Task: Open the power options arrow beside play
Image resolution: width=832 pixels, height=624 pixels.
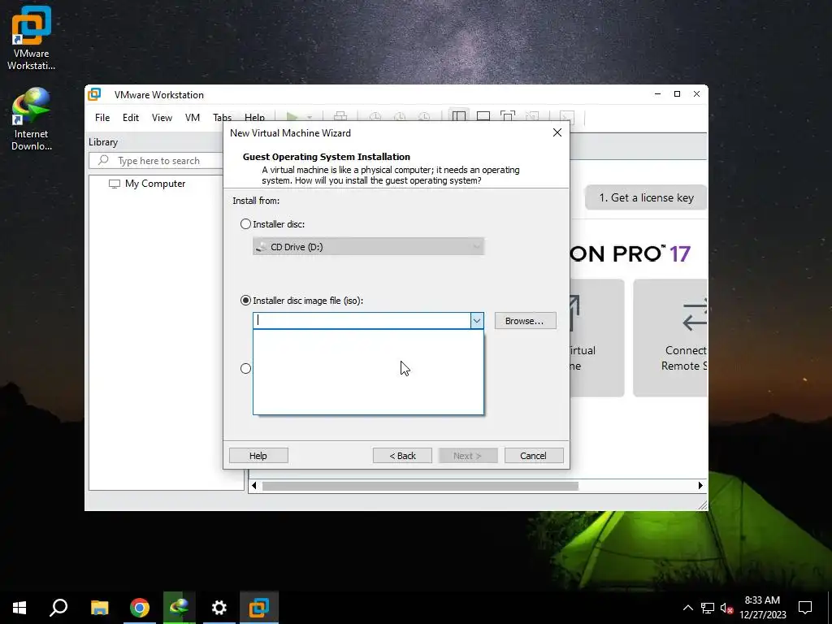Action: (310, 117)
